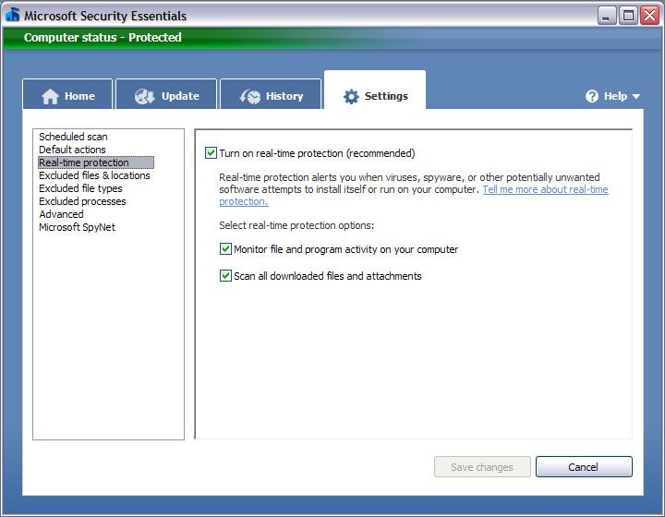Click Select real-time protection options text

click(x=296, y=225)
